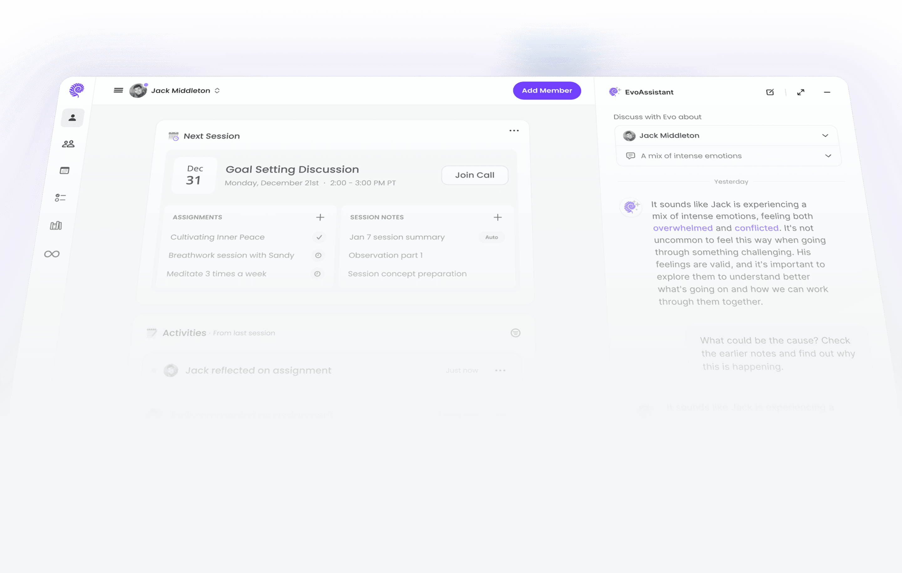
Task: Open the Jan 7 session summary note
Action: [397, 237]
